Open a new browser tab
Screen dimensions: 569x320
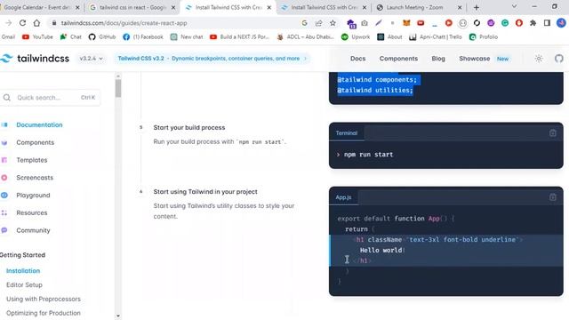coord(477,7)
